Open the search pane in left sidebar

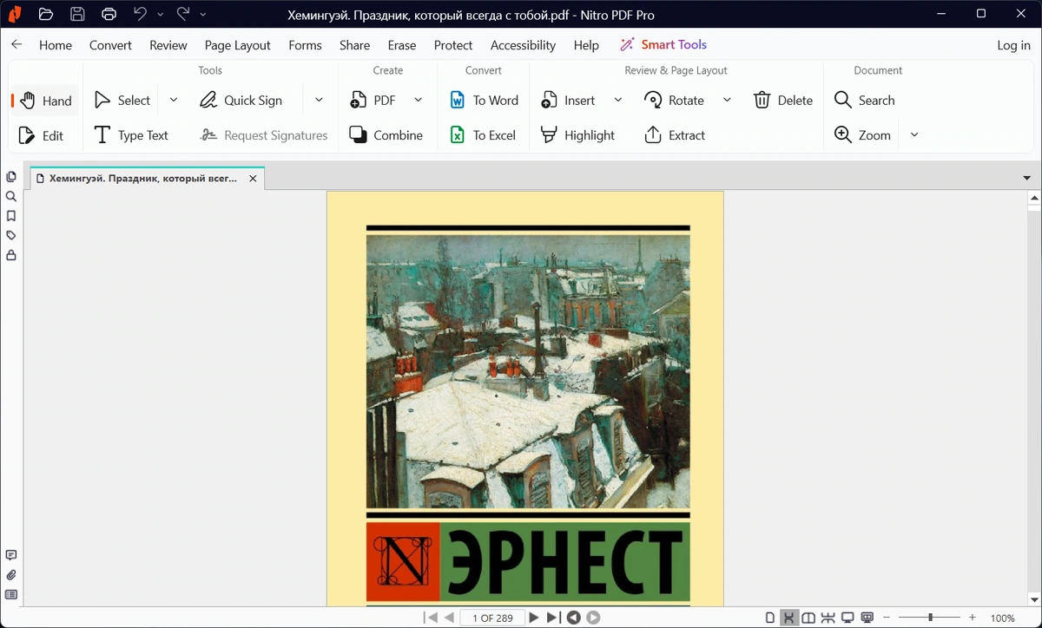[11, 197]
